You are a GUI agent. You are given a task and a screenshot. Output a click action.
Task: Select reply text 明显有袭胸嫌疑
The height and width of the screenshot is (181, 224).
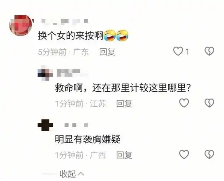88,139
